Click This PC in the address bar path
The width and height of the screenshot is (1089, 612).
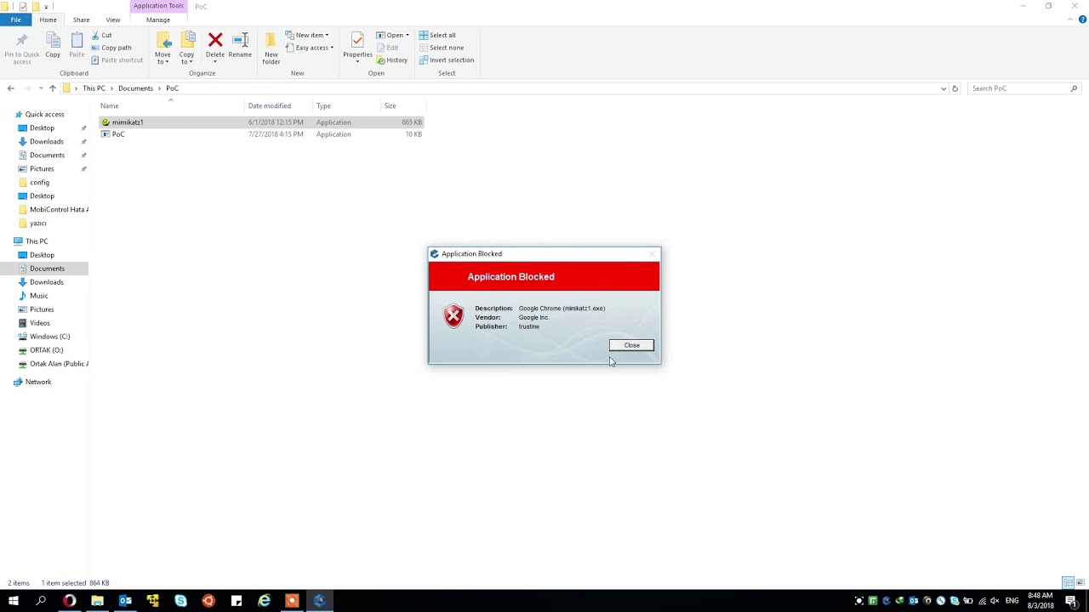click(x=94, y=88)
